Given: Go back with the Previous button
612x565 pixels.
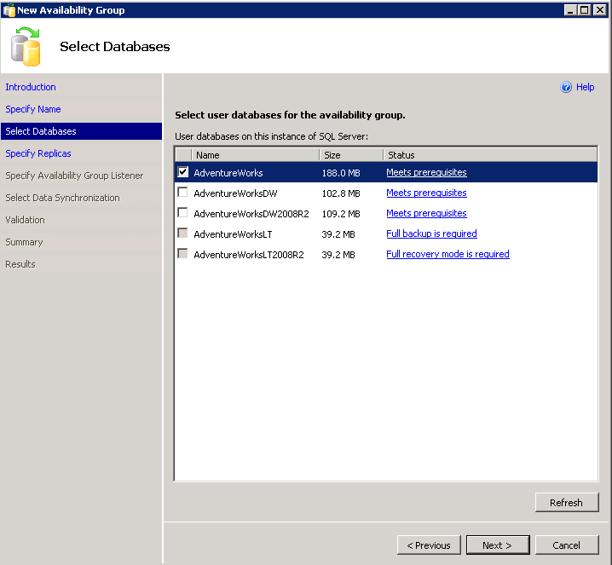Looking at the screenshot, I should click(429, 545).
